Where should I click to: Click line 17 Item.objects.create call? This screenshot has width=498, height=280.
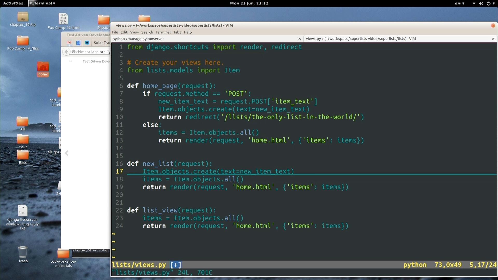click(x=218, y=171)
